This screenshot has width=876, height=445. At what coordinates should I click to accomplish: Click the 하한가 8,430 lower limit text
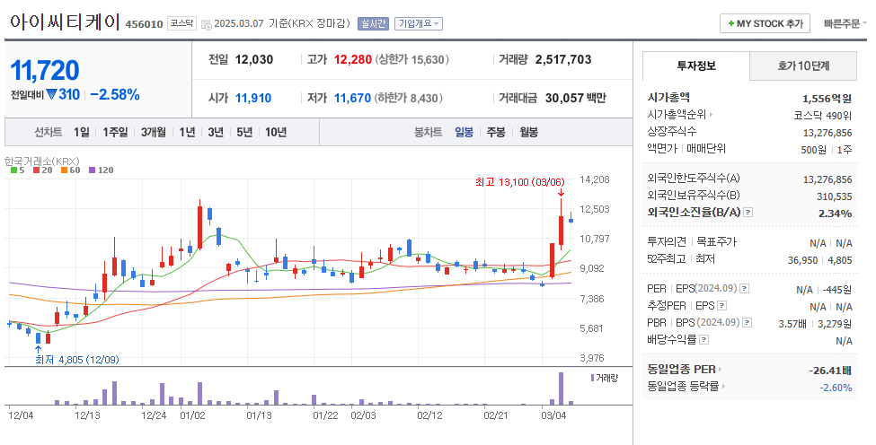click(409, 98)
